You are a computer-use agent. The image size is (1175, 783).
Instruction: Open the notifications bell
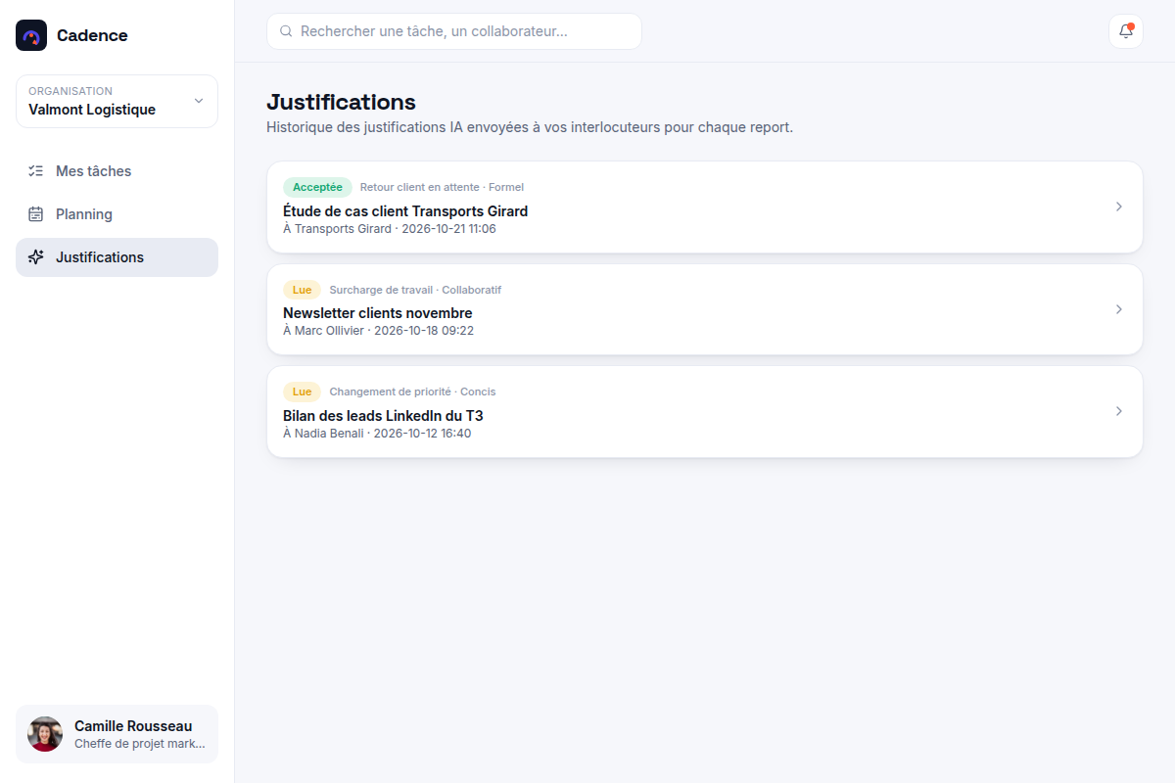pos(1126,31)
